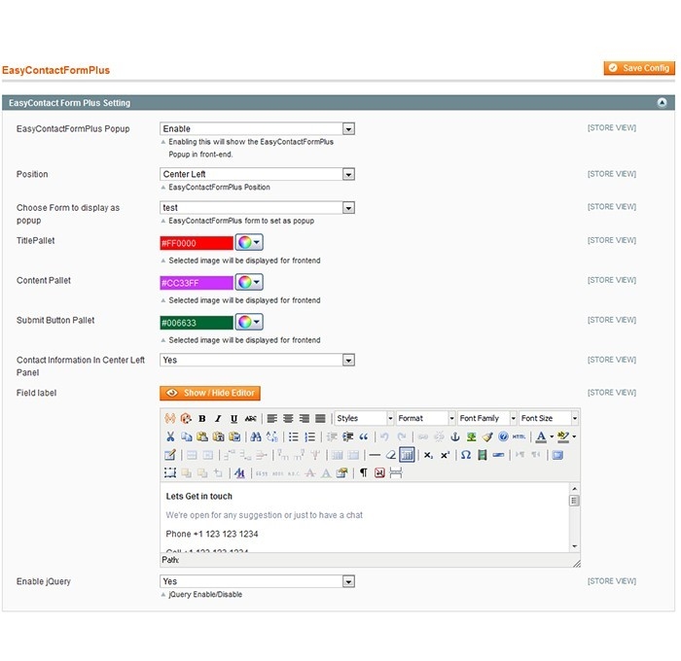Apply strikethrough formatting in editor
Image resolution: width=681 pixels, height=661 pixels.
[250, 418]
